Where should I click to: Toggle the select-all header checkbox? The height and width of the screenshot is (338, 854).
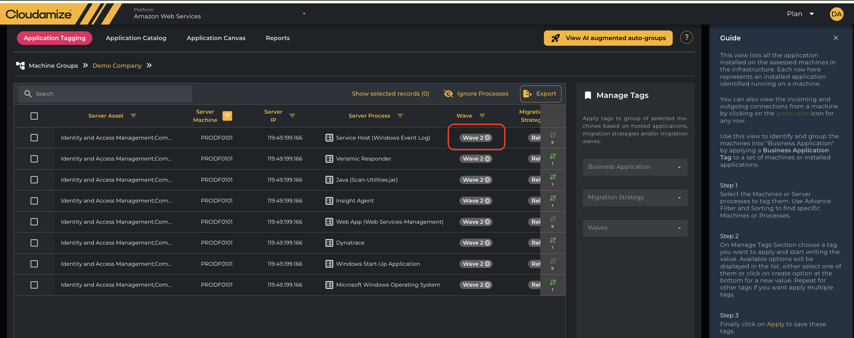coord(34,116)
